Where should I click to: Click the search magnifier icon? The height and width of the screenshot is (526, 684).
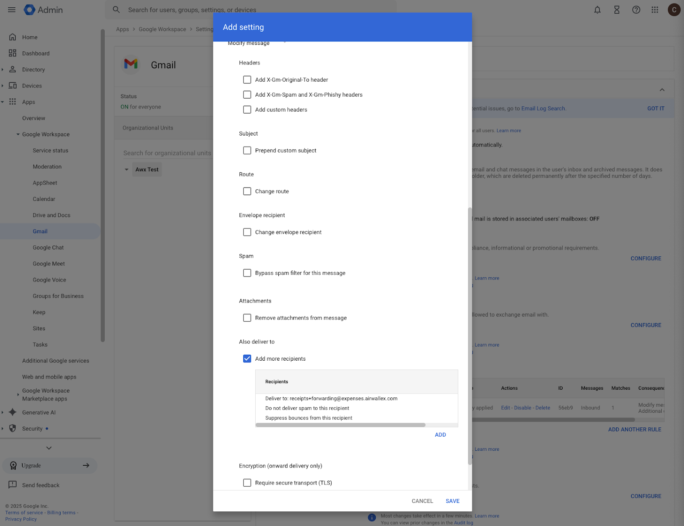[116, 9]
